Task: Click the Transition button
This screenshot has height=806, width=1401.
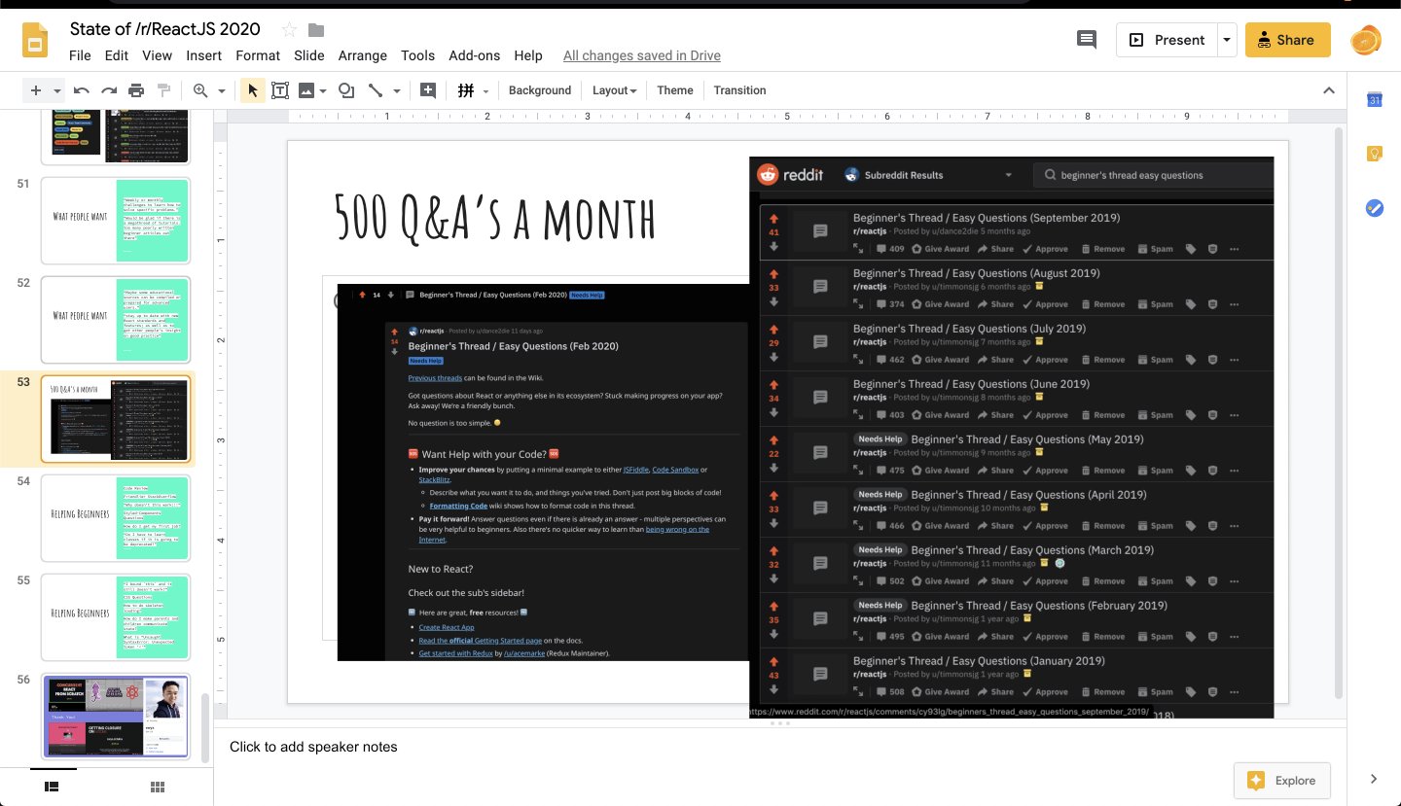Action: [739, 90]
